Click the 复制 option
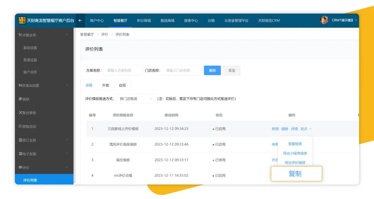The width and height of the screenshot is (374, 199). coord(296,174)
